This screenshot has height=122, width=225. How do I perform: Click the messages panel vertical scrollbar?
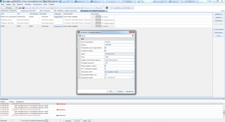224,110
